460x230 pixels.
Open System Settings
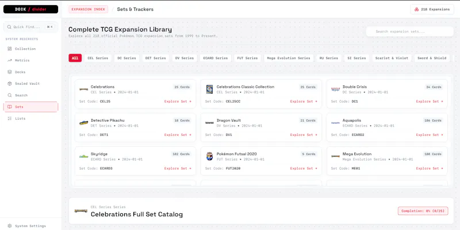pyautogui.click(x=31, y=226)
